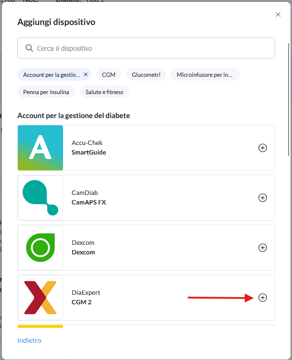Screen dimensions: 292x360
Task: Click the dialog's vertical scrollbar
Action: [289, 99]
